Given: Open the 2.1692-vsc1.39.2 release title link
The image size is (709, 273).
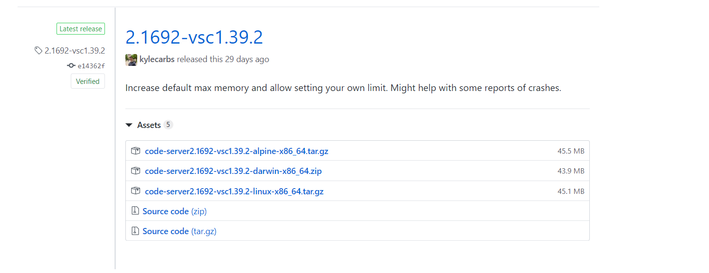Looking at the screenshot, I should 194,37.
